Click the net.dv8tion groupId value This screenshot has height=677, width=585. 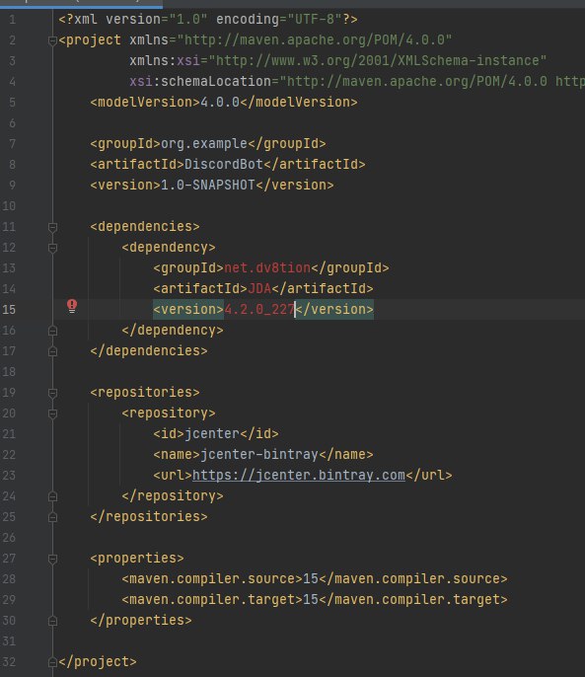(x=267, y=268)
